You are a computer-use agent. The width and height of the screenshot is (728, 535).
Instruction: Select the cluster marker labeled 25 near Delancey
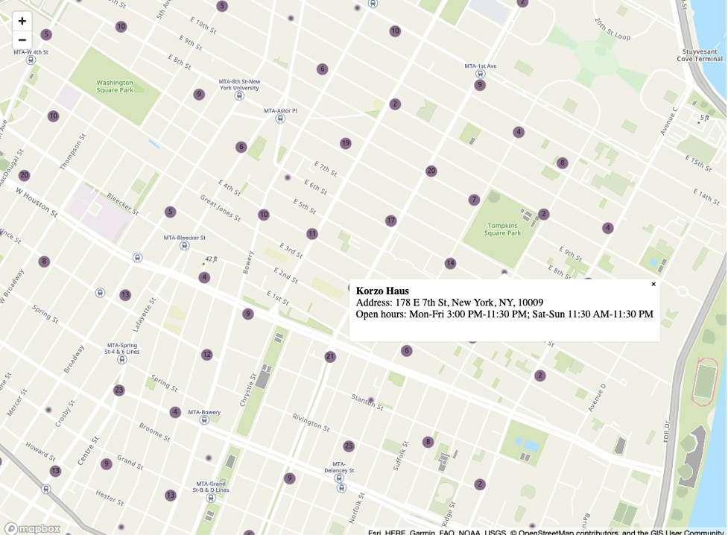(347, 446)
